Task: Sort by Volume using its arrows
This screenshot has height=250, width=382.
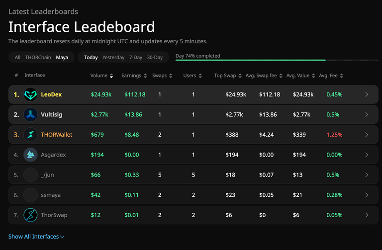Action: (x=111, y=76)
